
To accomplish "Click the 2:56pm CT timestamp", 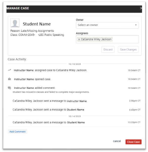I will (135, 101).
